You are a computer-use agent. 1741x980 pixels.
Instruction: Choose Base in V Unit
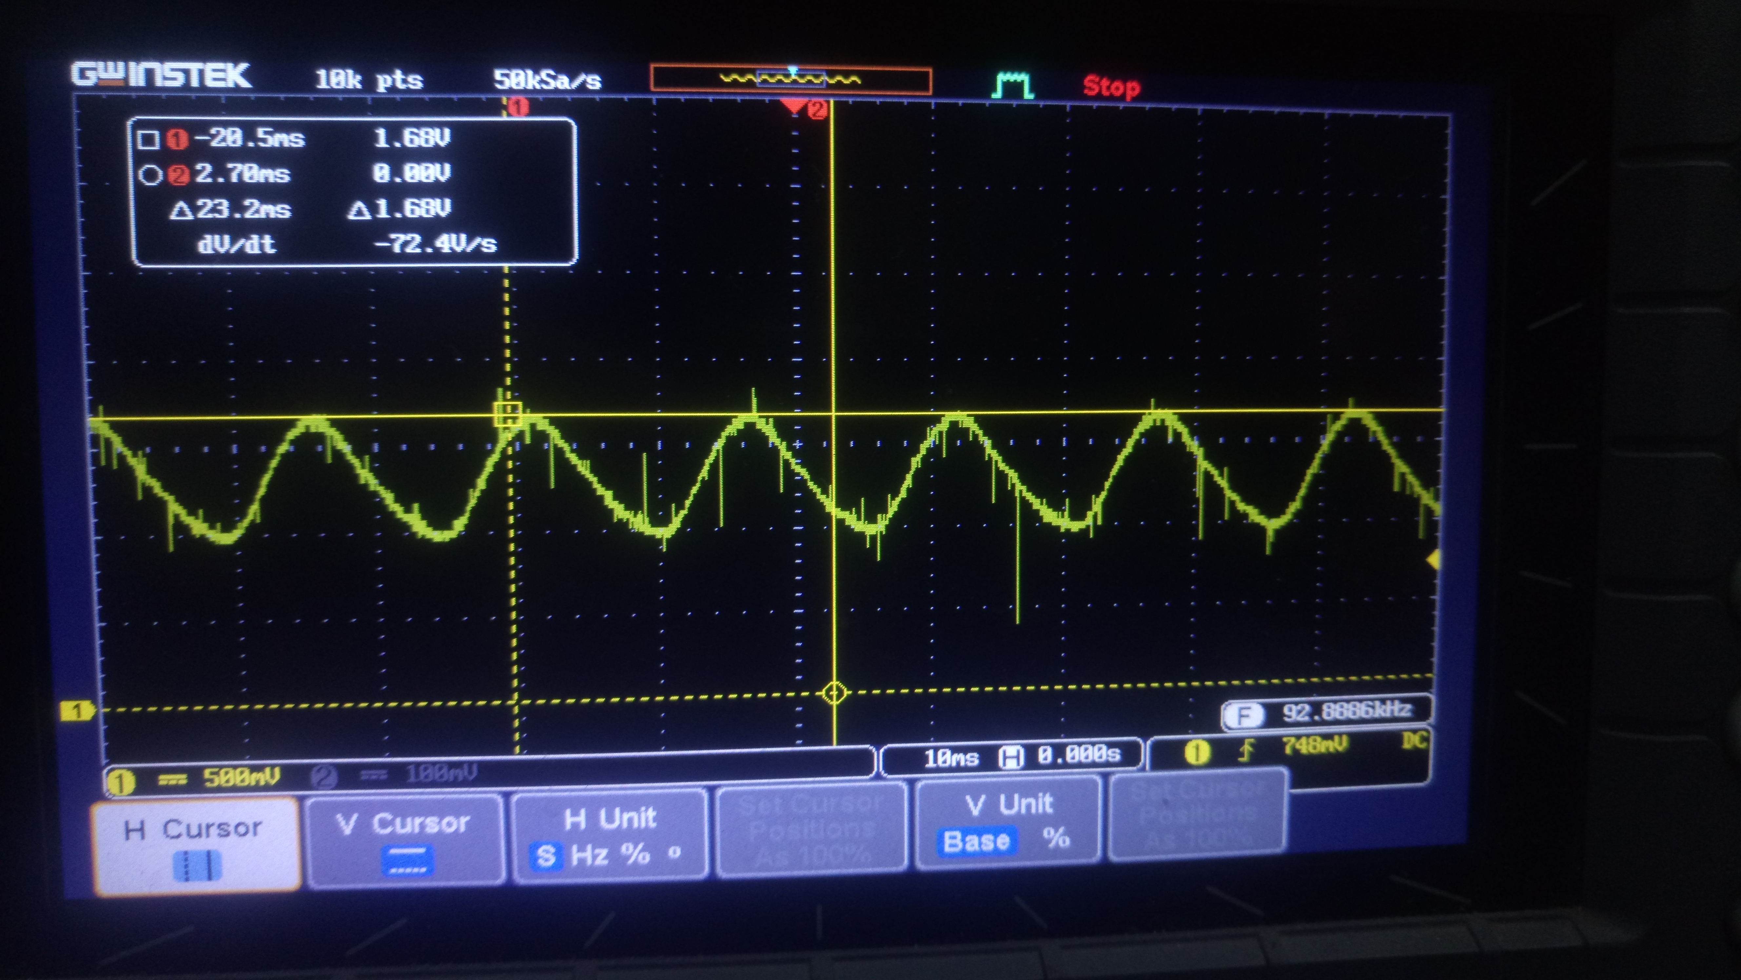(x=976, y=841)
